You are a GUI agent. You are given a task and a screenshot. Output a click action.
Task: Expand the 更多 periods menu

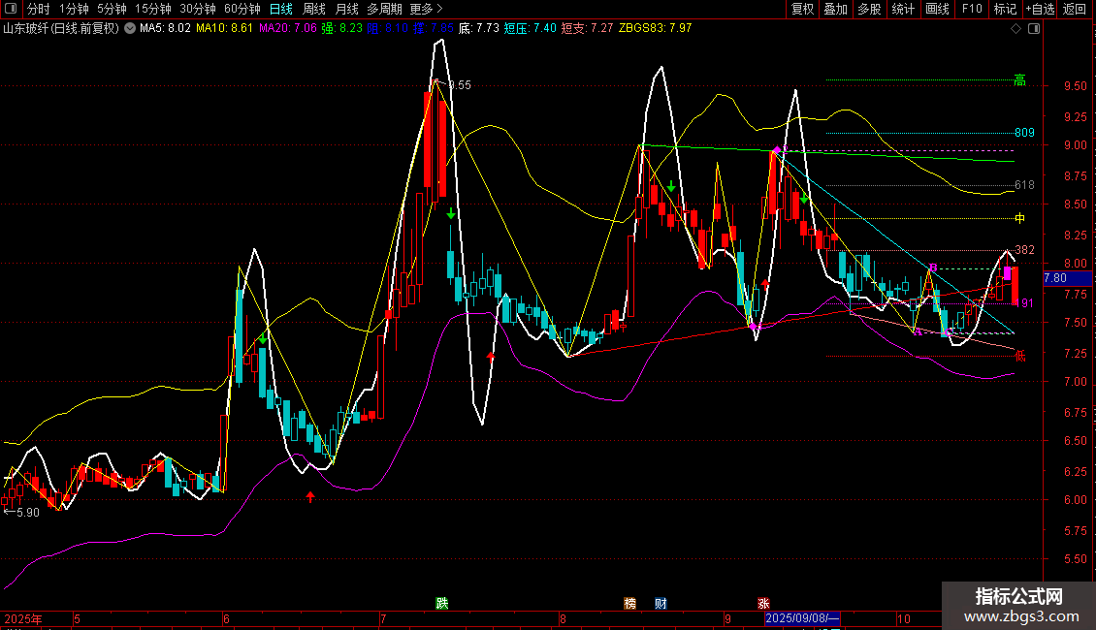click(426, 10)
